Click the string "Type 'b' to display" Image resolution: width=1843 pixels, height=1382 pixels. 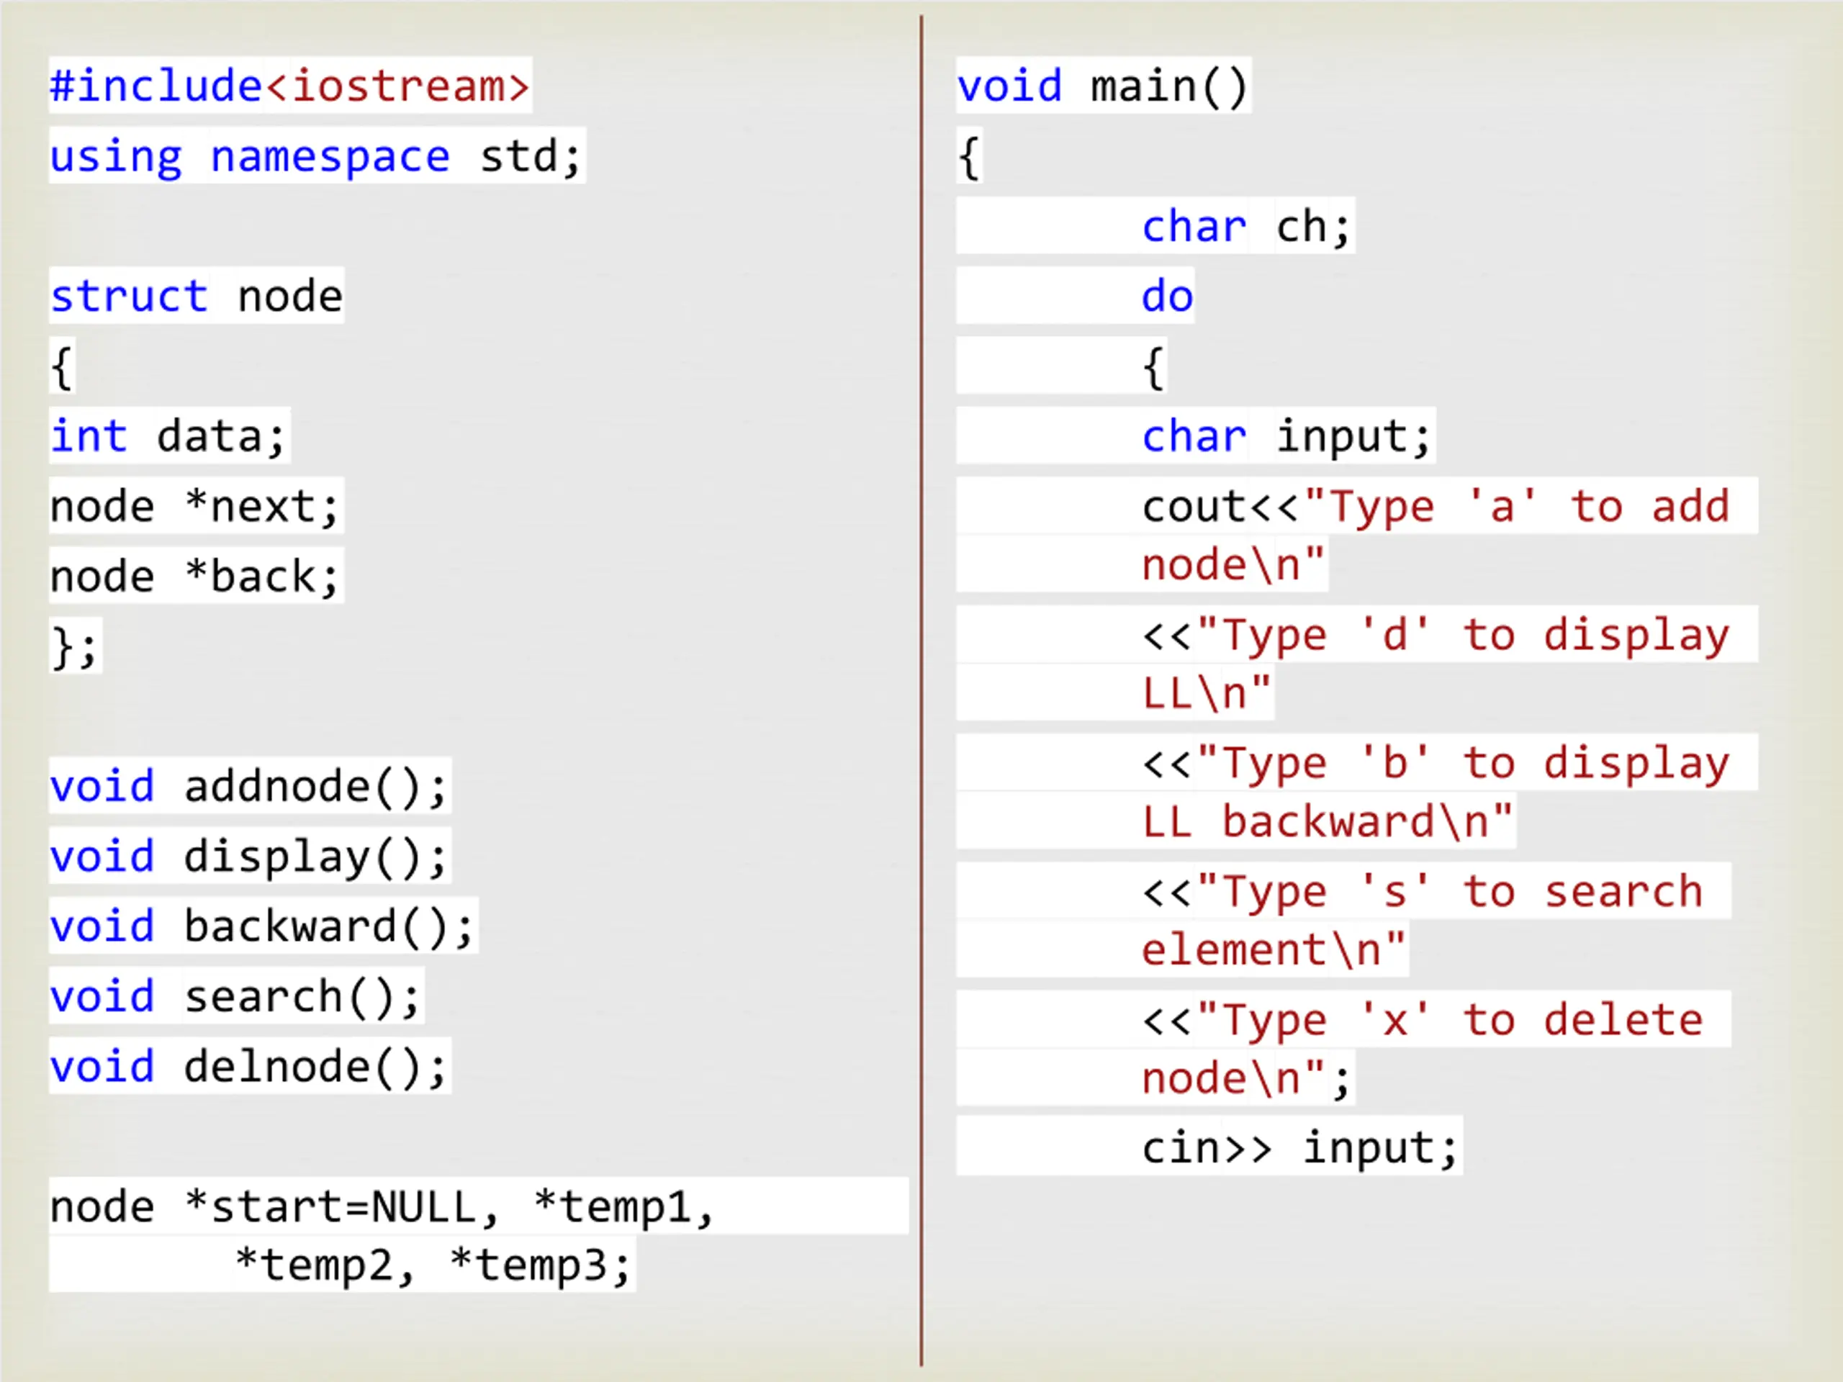coord(1463,763)
